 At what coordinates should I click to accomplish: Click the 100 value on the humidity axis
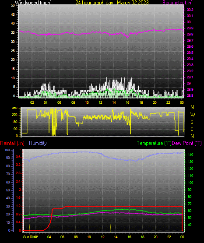[x=7, y=150]
